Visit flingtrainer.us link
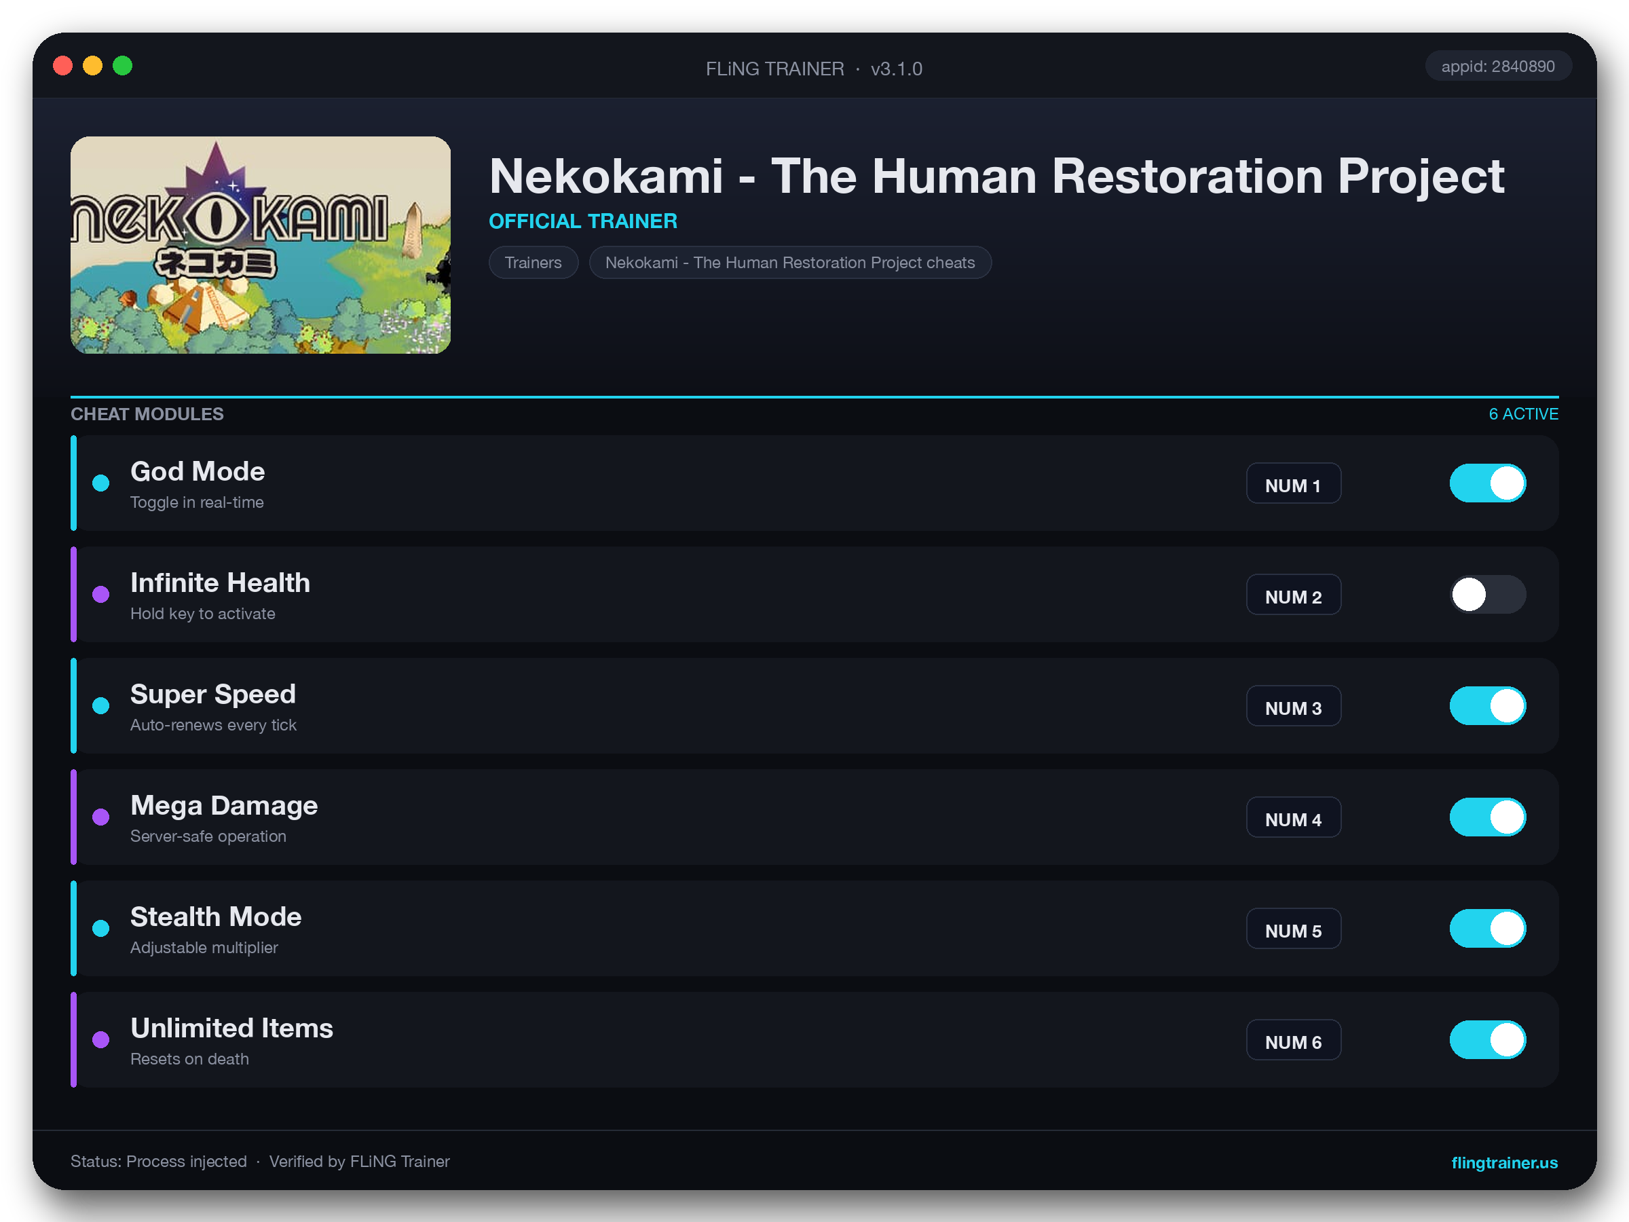Viewport: 1629px width, 1222px height. click(x=1504, y=1162)
